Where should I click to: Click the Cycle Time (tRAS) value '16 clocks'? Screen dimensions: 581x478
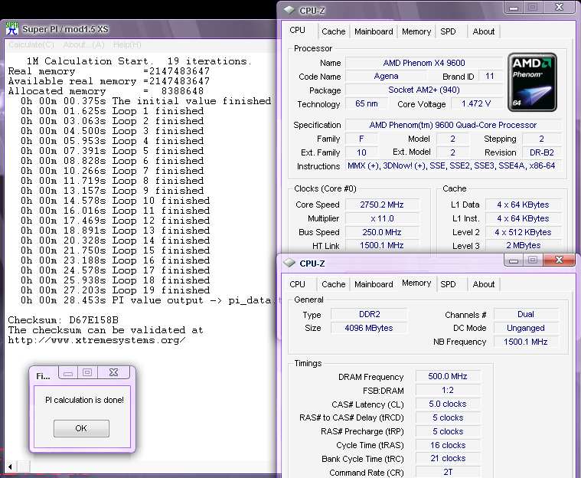[x=448, y=445]
